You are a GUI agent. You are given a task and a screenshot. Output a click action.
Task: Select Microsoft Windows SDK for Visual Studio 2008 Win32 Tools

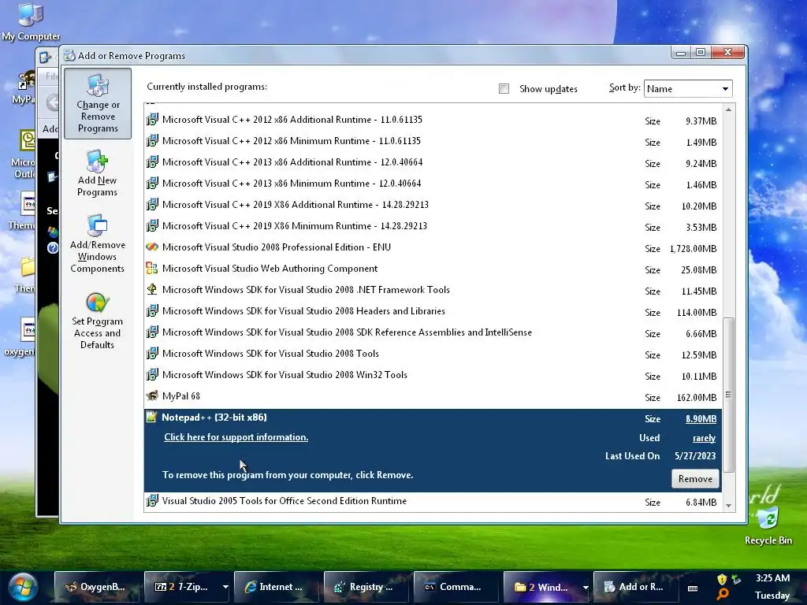[284, 375]
